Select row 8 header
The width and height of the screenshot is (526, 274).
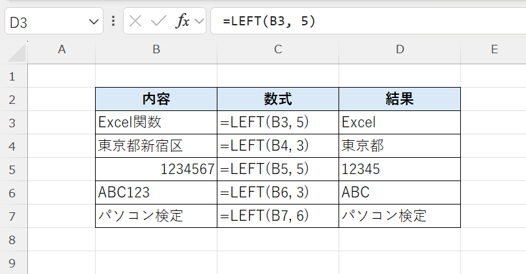pos(12,240)
